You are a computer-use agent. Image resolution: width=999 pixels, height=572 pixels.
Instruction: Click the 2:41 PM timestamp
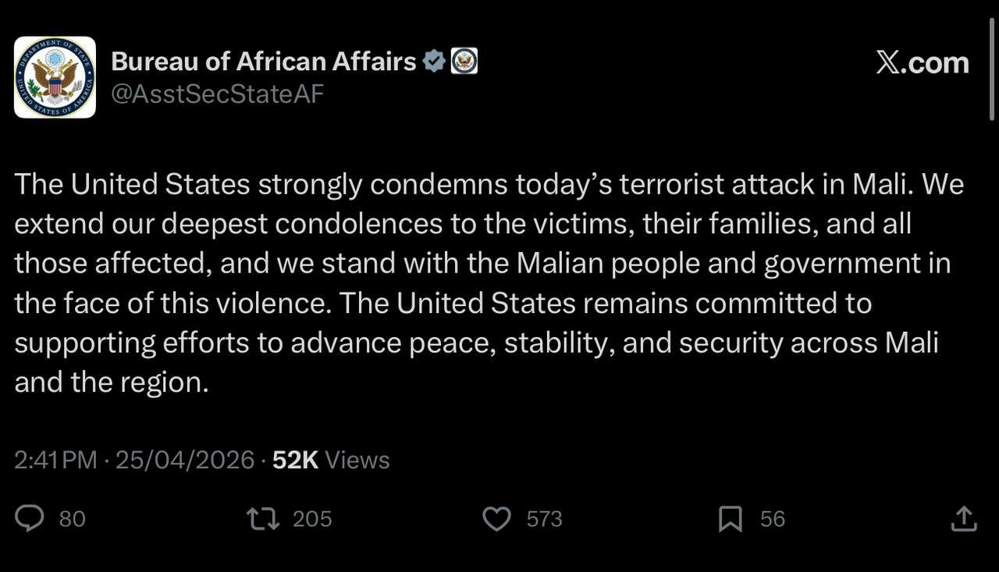coord(55,460)
